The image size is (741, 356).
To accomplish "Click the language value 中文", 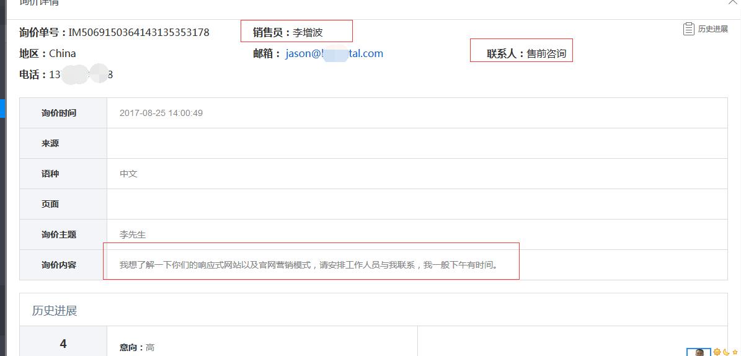I will coord(128,174).
